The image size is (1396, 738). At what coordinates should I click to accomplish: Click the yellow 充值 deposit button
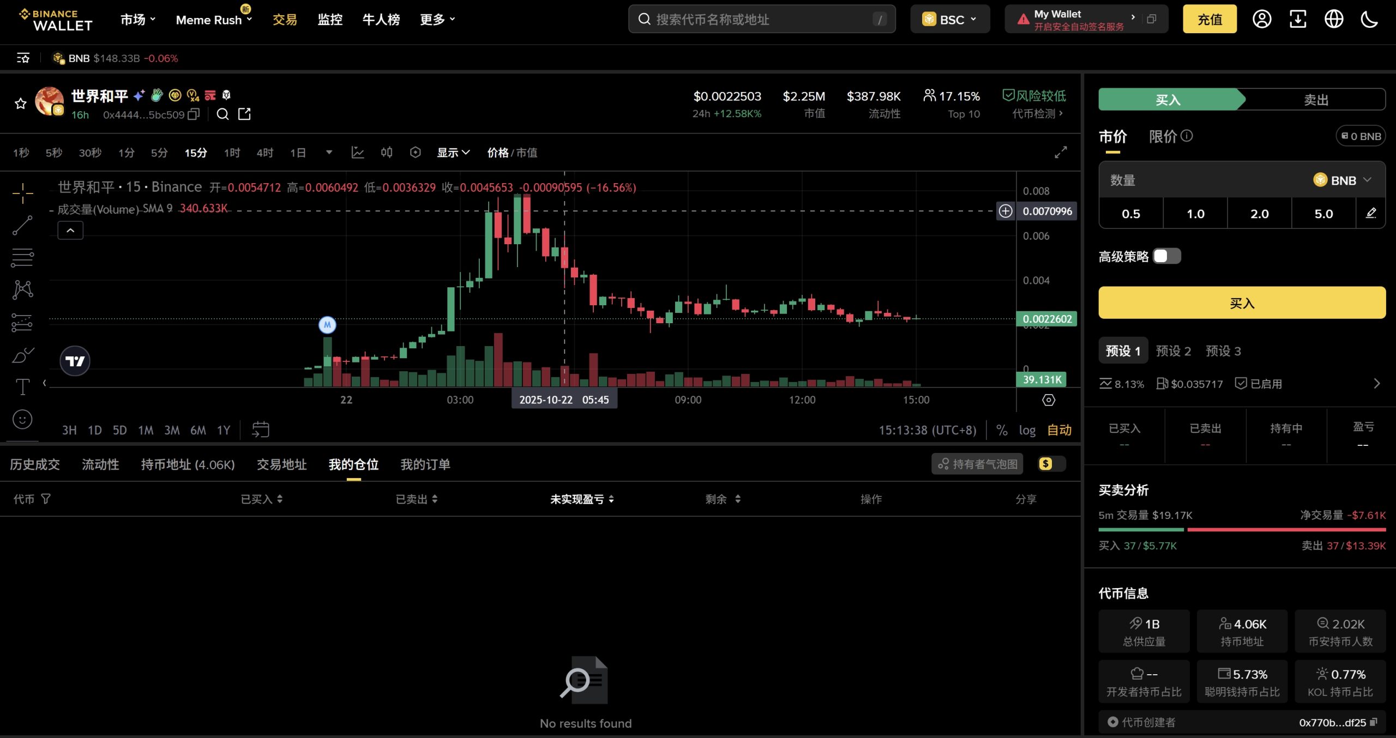[1209, 20]
